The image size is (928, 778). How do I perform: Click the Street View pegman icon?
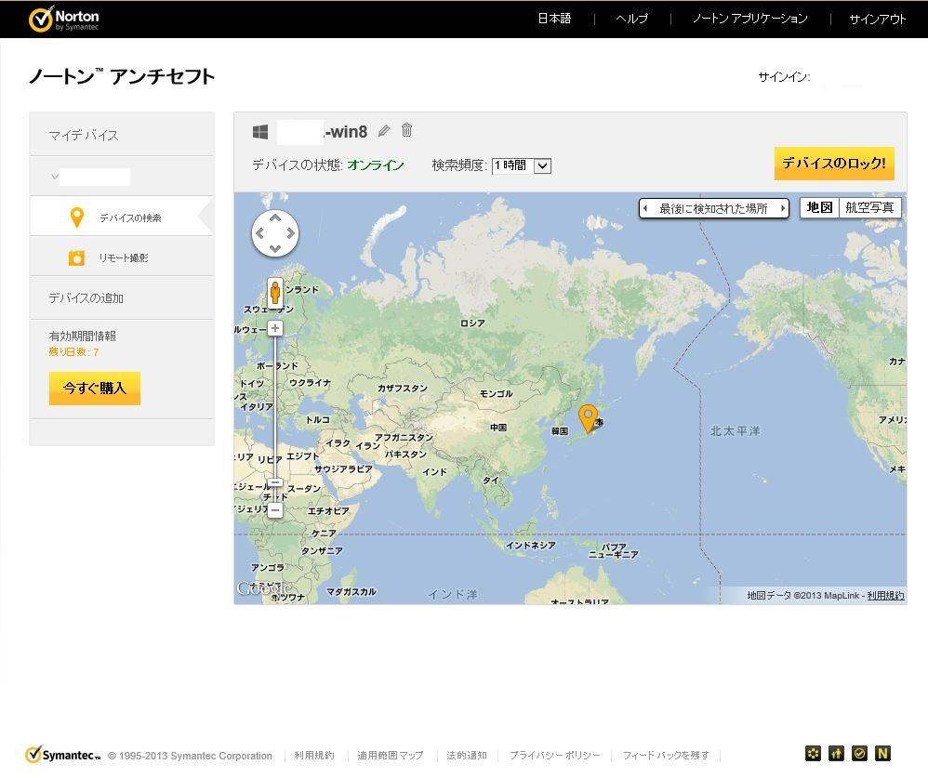[275, 292]
